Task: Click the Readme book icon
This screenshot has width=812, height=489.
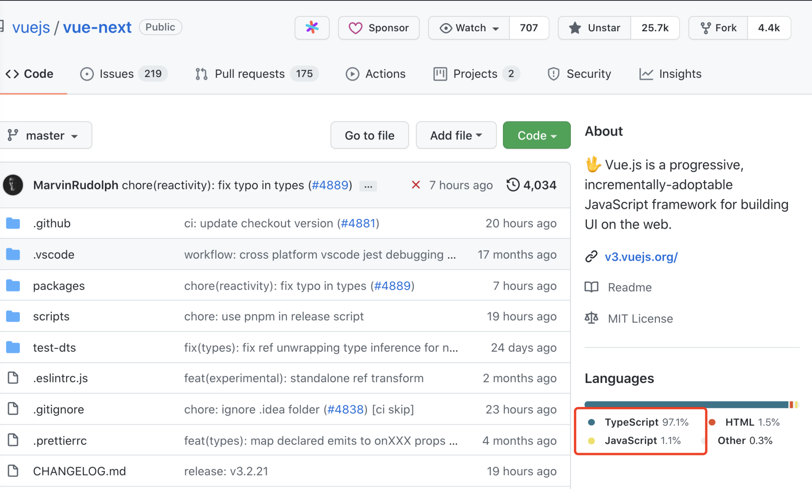Action: pos(591,287)
